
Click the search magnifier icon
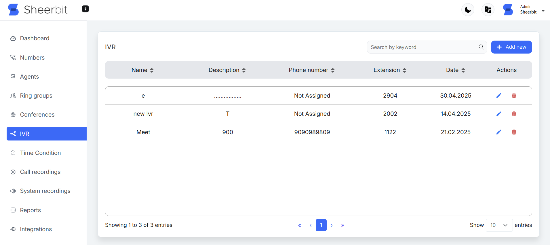[481, 47]
